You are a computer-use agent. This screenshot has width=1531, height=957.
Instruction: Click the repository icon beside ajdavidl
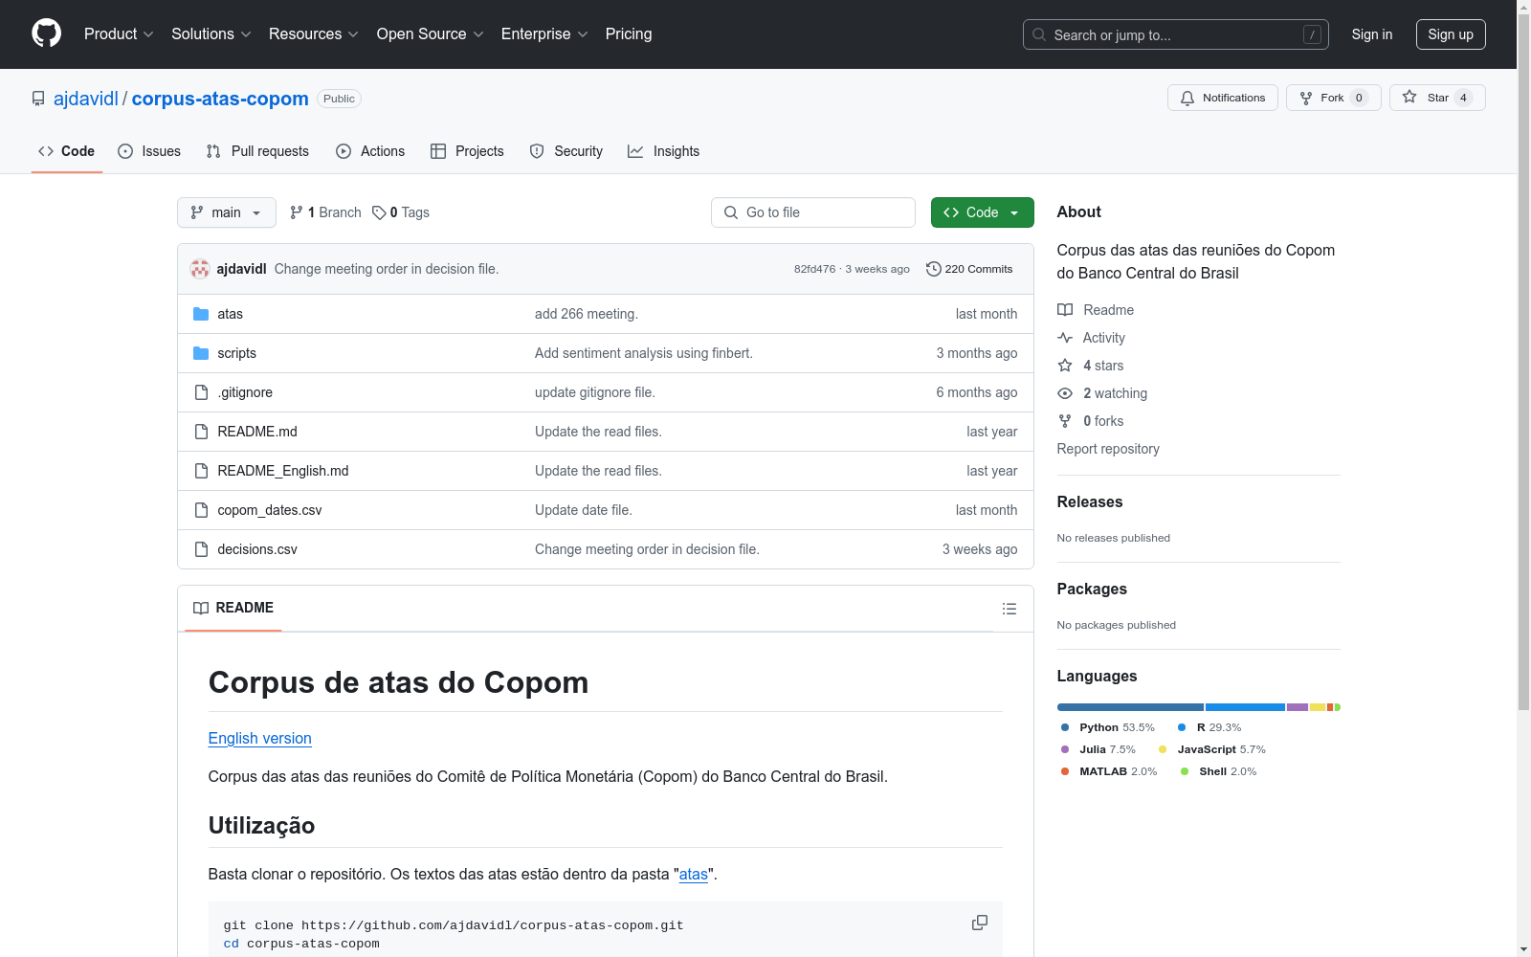click(38, 99)
